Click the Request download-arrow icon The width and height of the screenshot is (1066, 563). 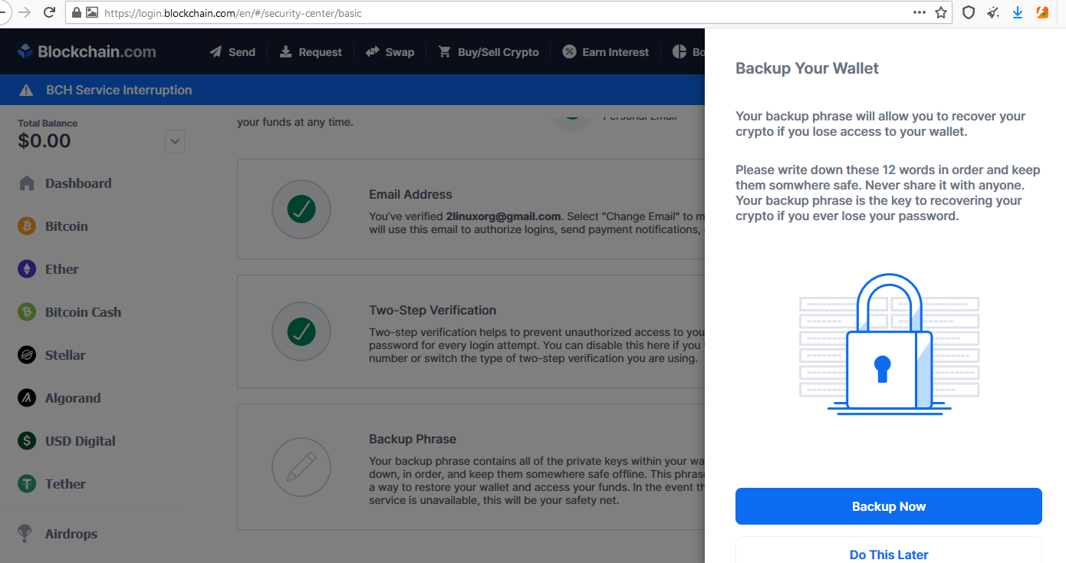tap(286, 52)
